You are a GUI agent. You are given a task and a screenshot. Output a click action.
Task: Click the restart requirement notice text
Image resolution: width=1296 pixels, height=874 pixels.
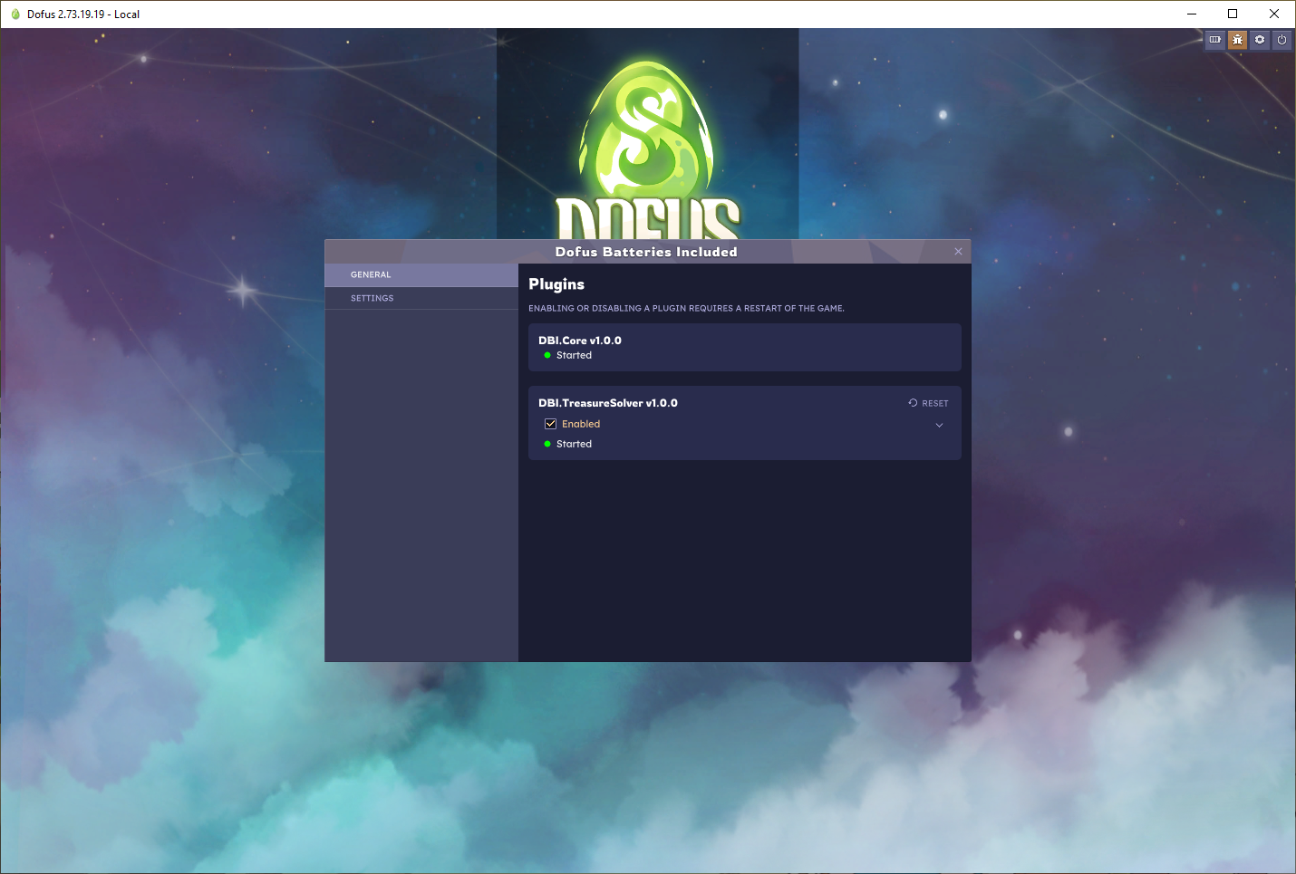pos(687,308)
